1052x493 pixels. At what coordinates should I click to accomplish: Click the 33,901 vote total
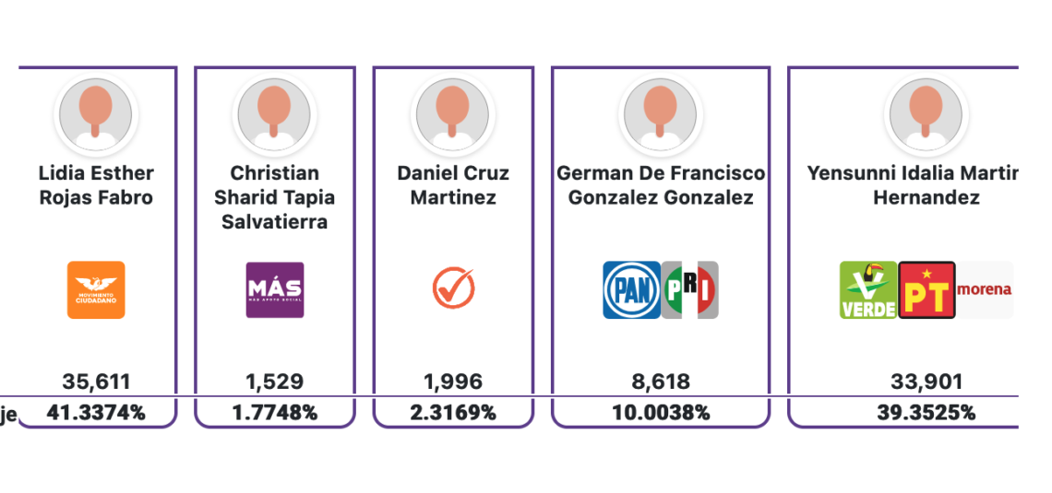[926, 381]
